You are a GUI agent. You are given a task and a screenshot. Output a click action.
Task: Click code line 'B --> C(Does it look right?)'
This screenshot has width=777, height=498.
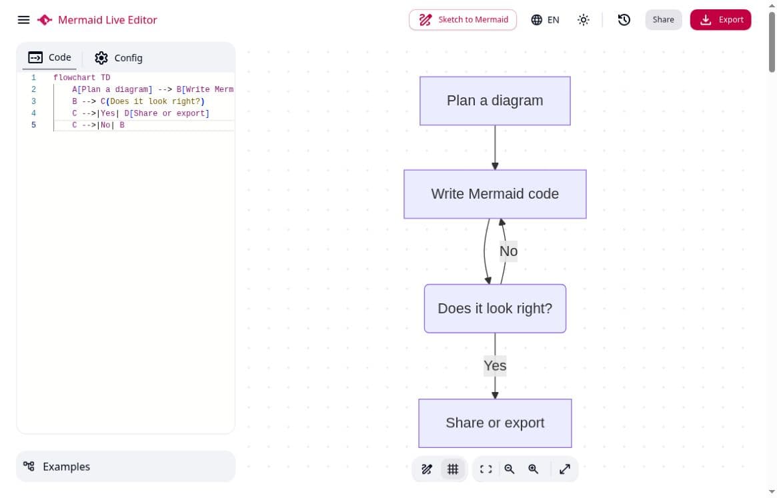point(138,101)
